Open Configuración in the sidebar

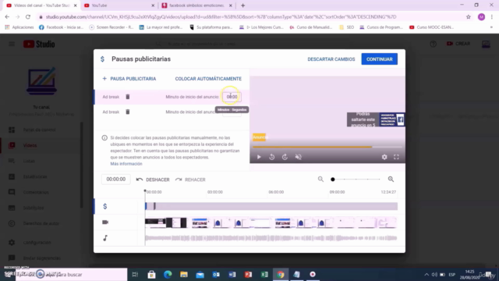coord(37,243)
